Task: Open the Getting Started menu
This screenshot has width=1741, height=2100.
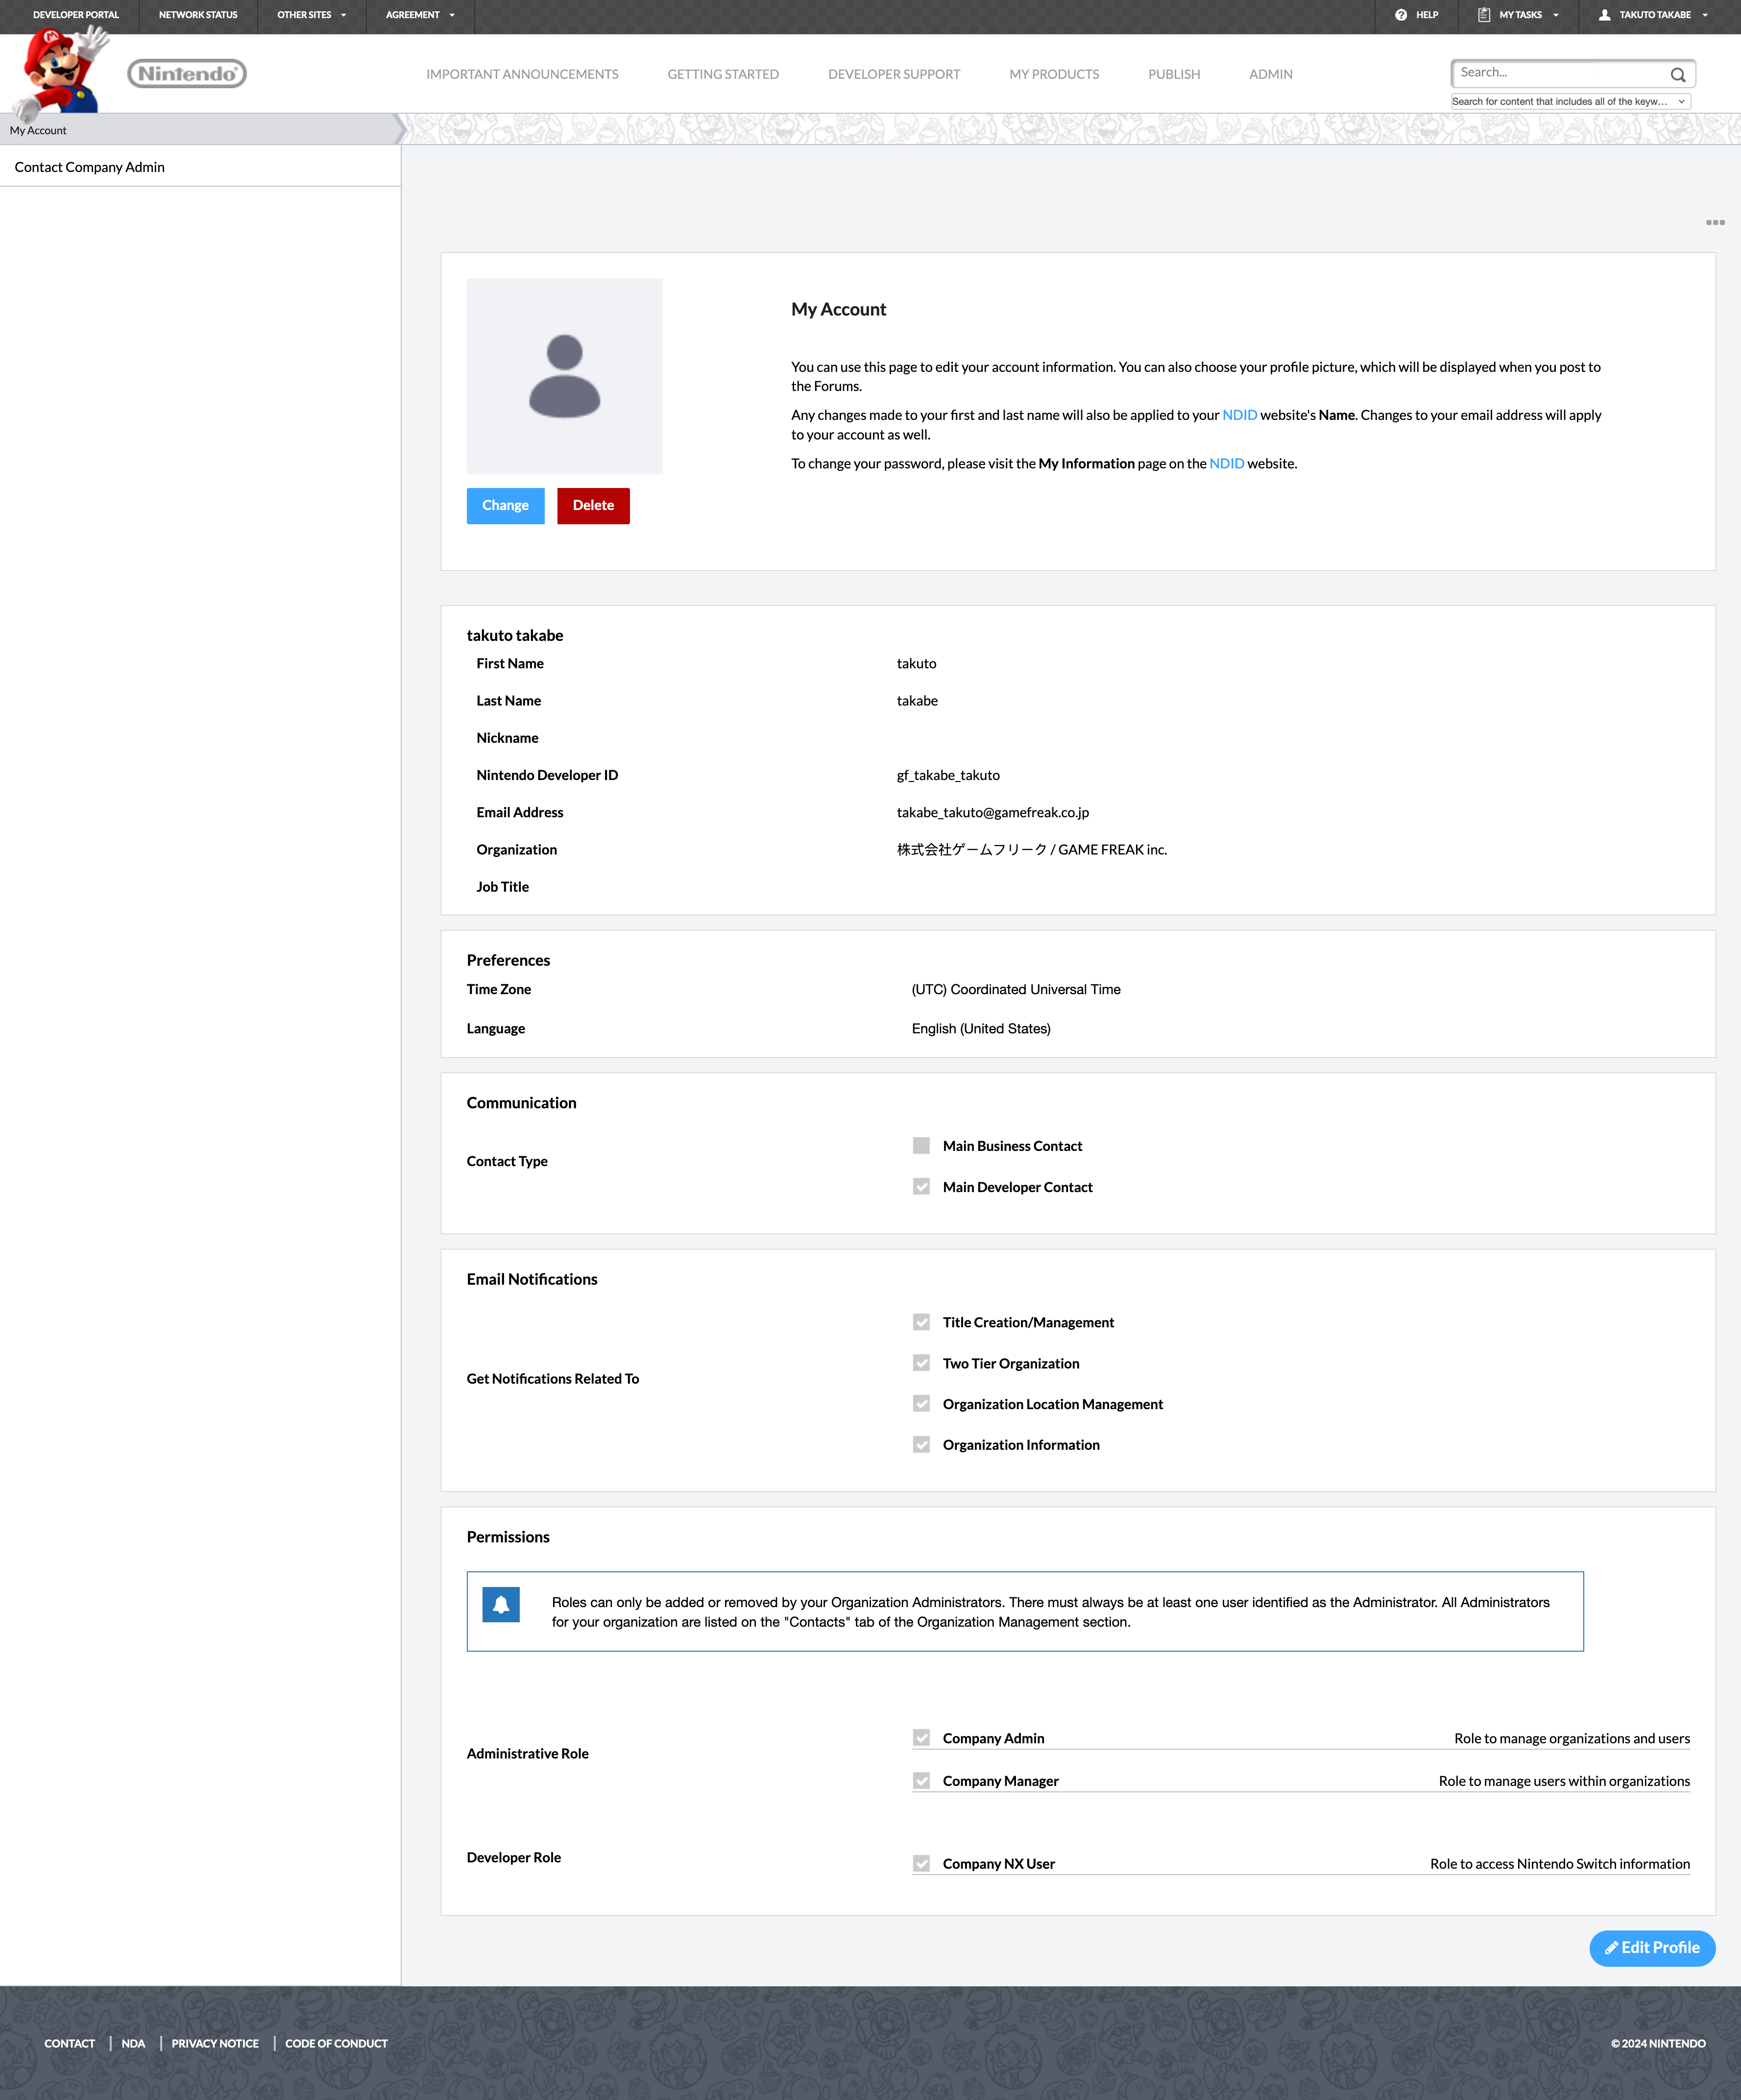Action: [x=723, y=74]
